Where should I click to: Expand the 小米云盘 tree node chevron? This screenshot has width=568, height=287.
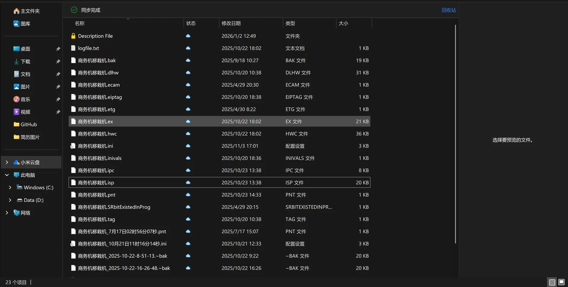click(7, 162)
